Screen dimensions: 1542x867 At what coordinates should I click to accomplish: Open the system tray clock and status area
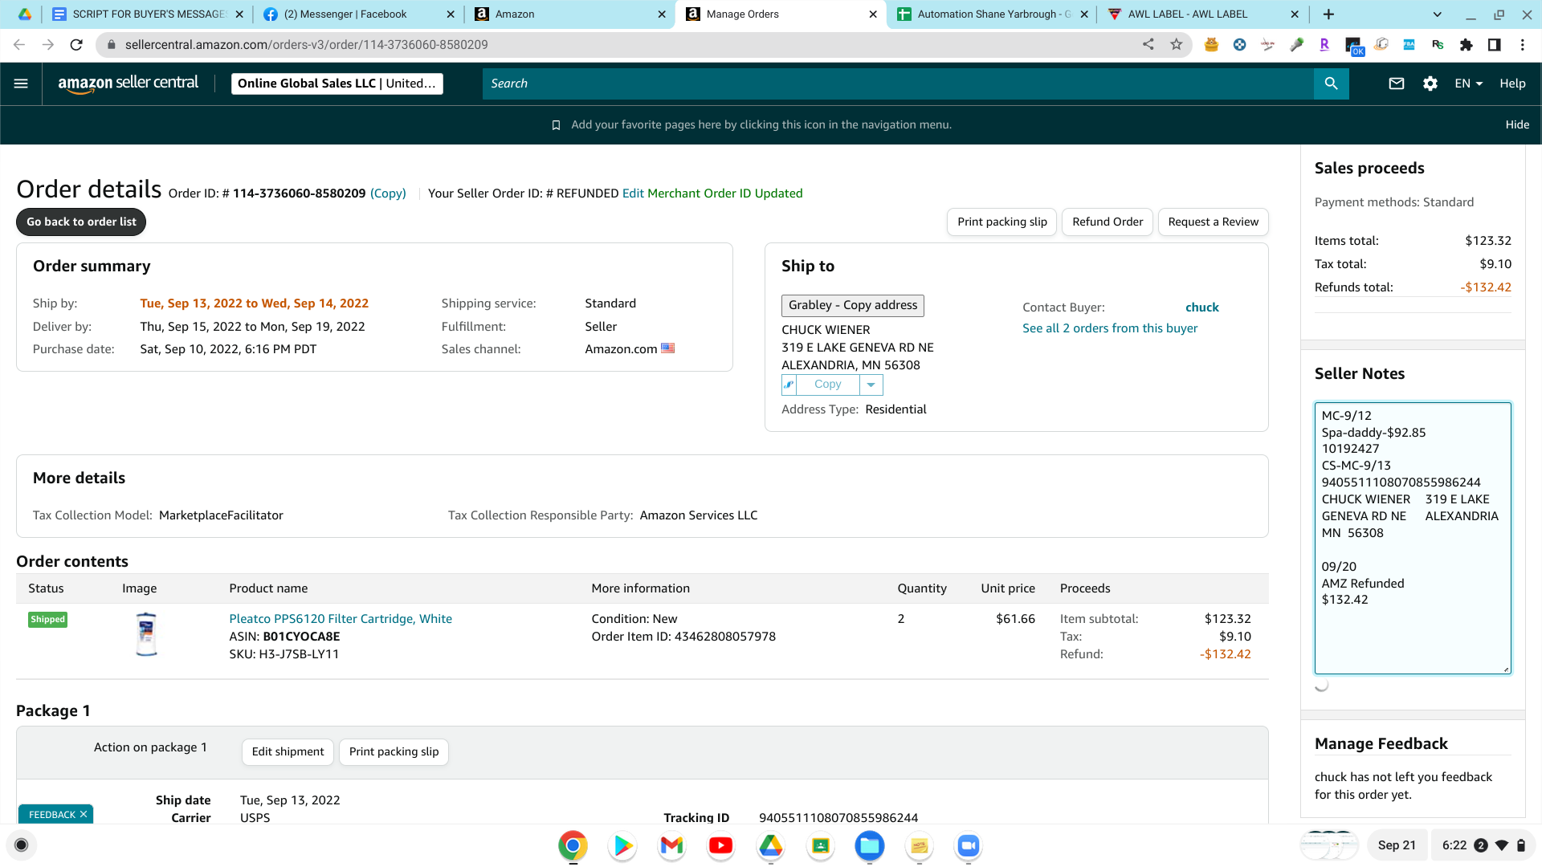coord(1483,845)
